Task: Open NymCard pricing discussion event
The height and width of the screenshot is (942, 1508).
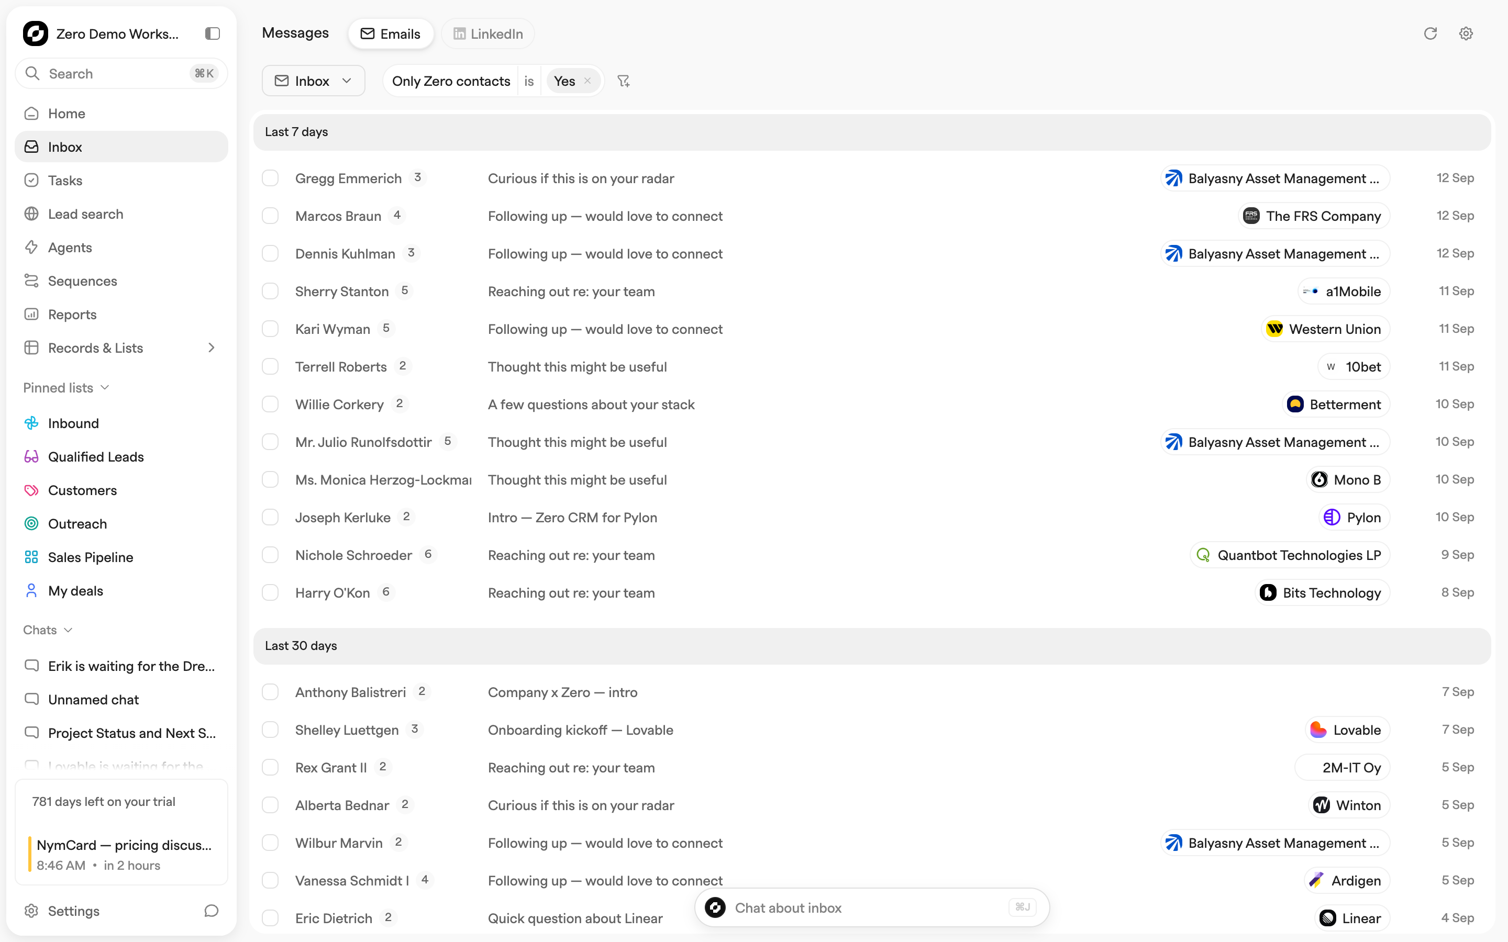Action: (121, 854)
